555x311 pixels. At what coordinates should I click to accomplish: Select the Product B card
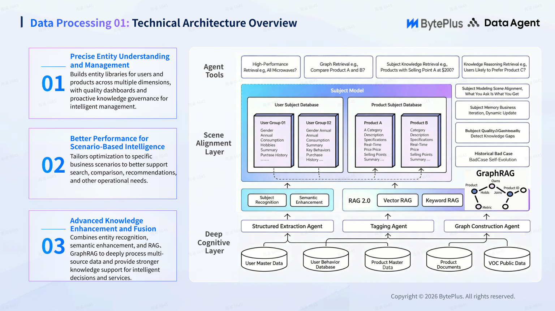(x=421, y=141)
